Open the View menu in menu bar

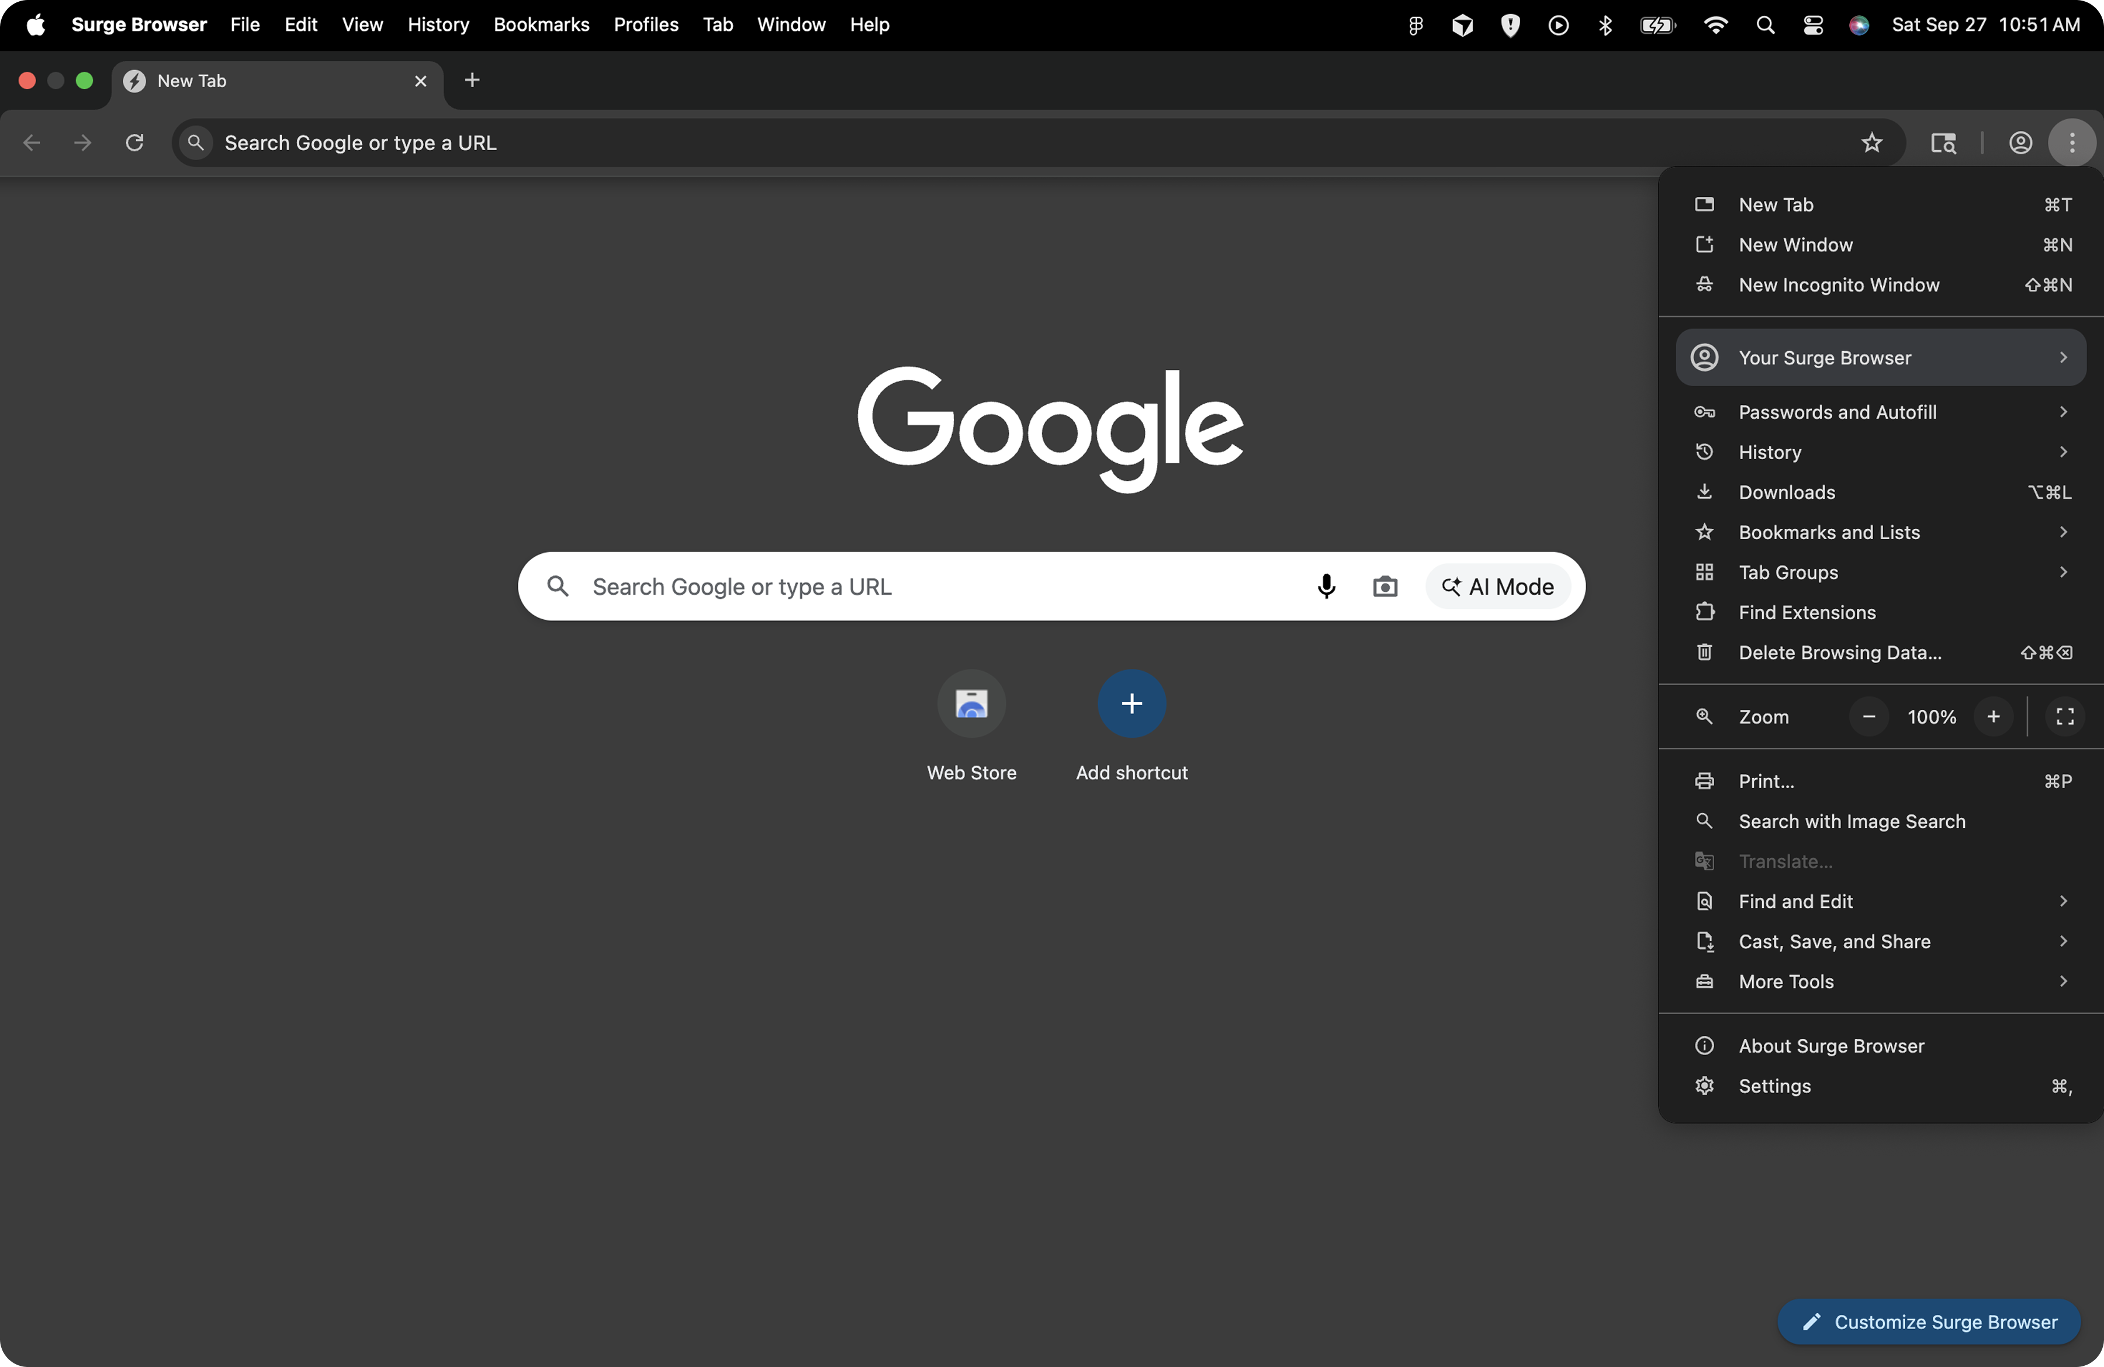(x=362, y=25)
